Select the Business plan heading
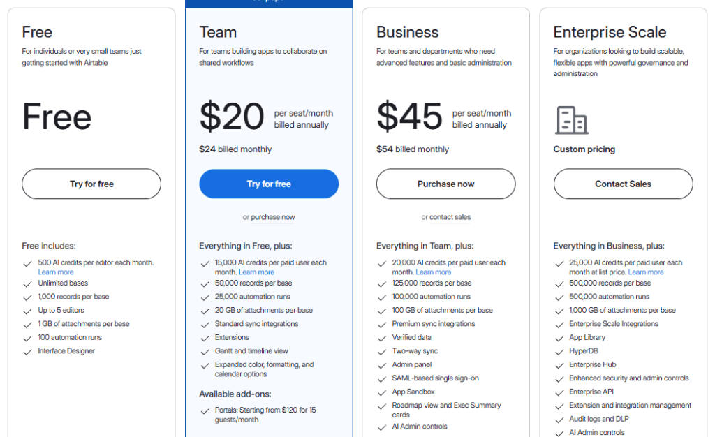 [x=406, y=32]
